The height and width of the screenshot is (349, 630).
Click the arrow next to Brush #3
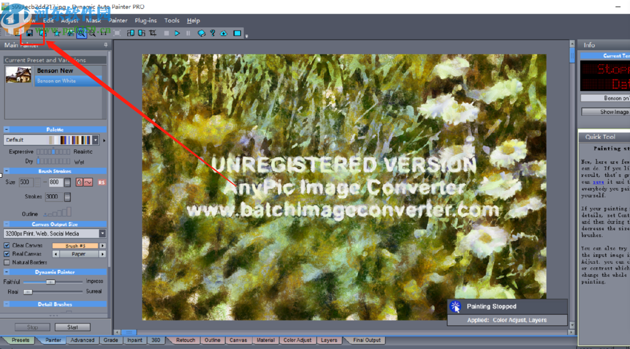[x=103, y=245]
